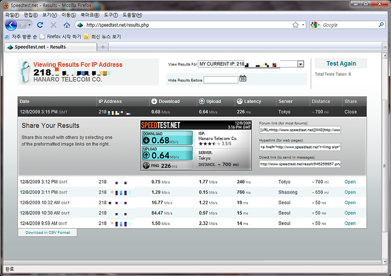The height and width of the screenshot is (276, 391).
Task: Click the search magnifier icon
Action: click(x=381, y=24)
